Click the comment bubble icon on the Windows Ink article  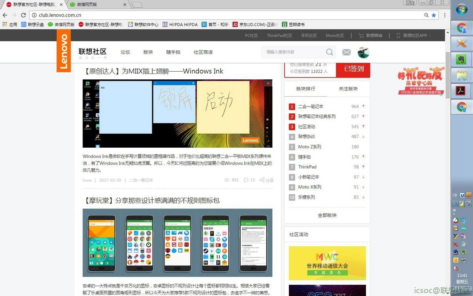click(x=245, y=180)
